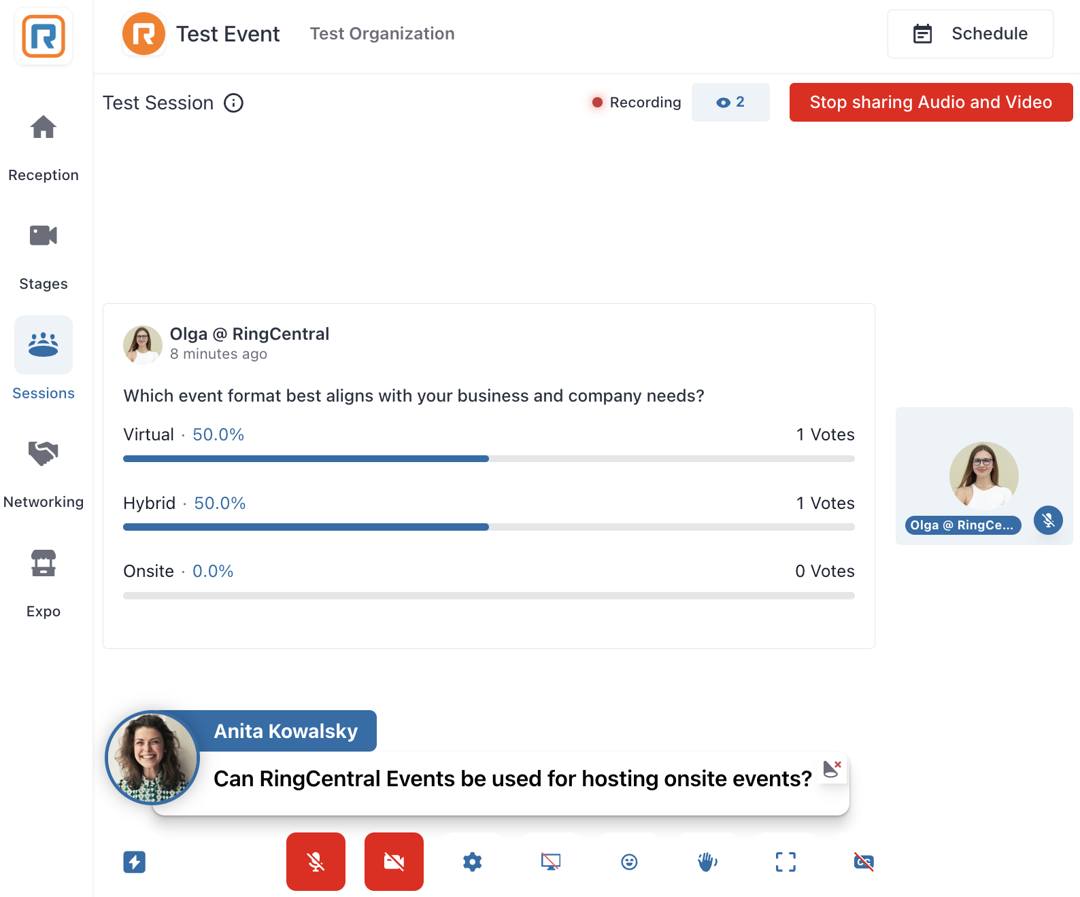Image resolution: width=1080 pixels, height=897 pixels.
Task: Open the Expo booth icon
Action: tap(44, 563)
